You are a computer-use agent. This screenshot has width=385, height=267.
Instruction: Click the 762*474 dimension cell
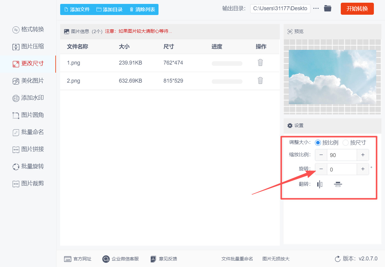pos(173,63)
